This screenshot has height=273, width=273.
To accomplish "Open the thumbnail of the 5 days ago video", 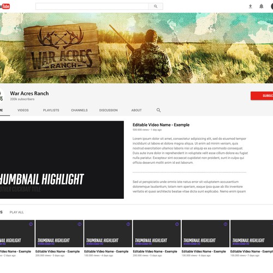I will (157, 234).
